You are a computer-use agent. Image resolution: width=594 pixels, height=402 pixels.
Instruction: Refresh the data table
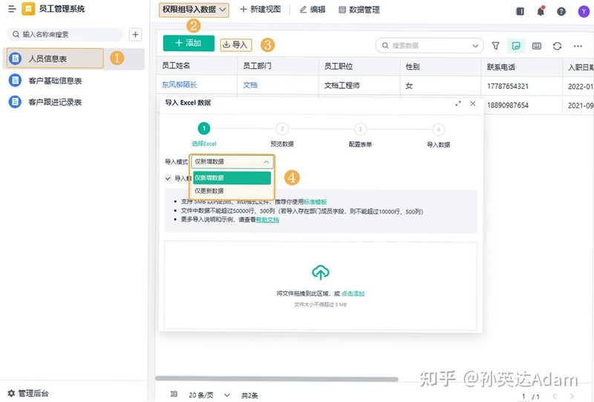click(557, 46)
